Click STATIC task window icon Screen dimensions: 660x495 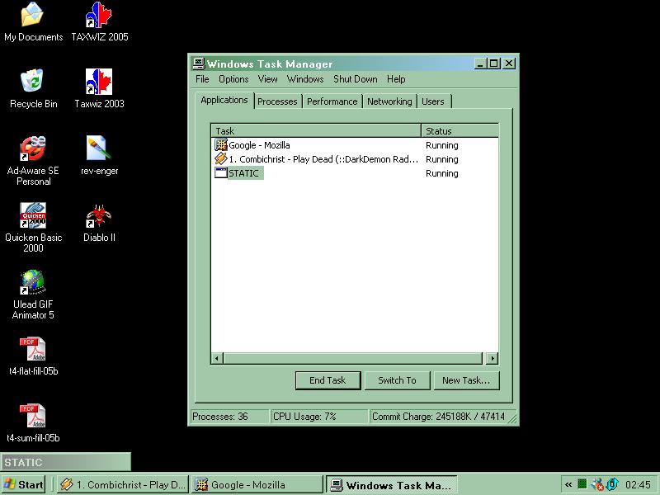221,172
